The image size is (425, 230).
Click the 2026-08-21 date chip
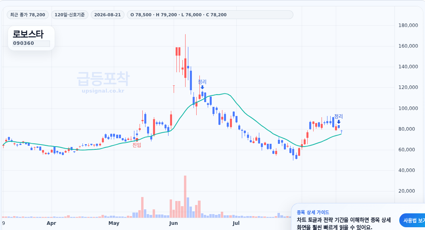tap(107, 15)
